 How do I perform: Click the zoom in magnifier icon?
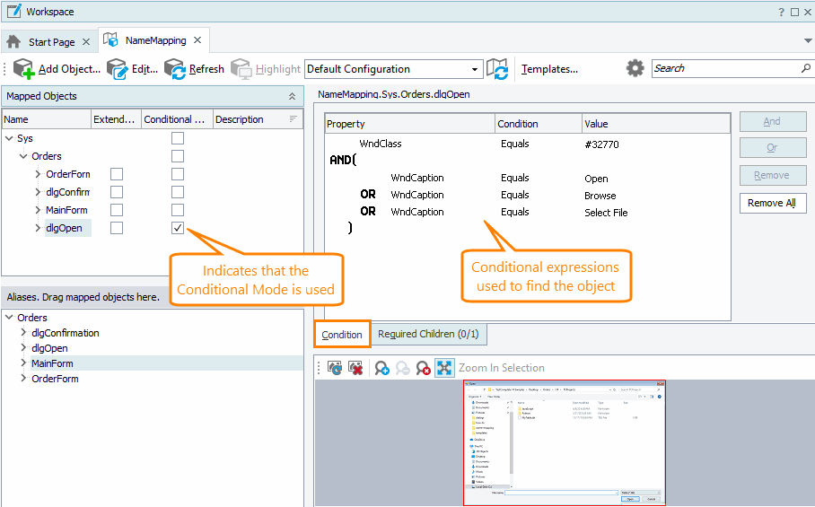381,368
